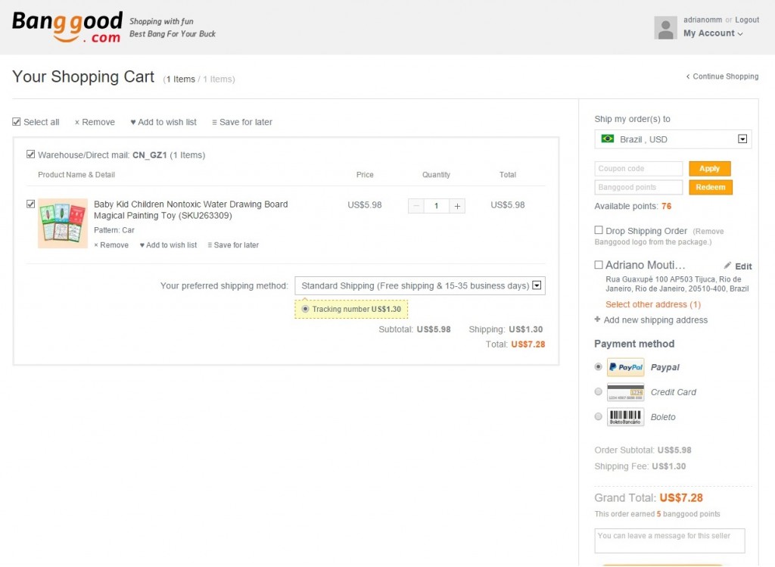Image resolution: width=775 pixels, height=567 pixels.
Task: Click the Banggood.com logo
Action: coord(67,27)
